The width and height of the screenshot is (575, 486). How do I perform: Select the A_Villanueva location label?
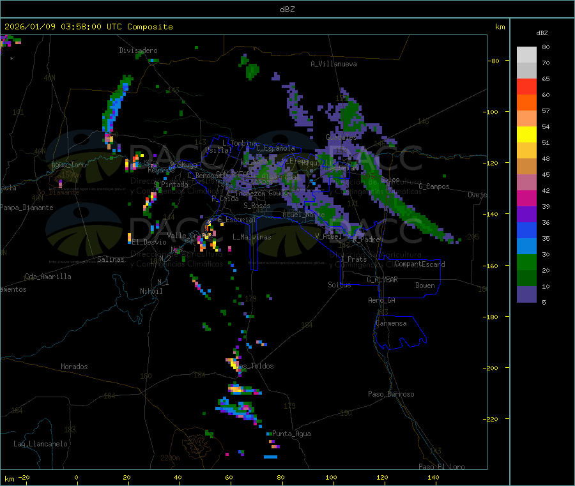pos(333,64)
